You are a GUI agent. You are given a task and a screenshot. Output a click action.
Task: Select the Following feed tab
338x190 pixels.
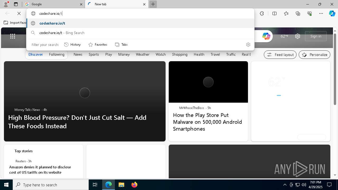(x=57, y=54)
